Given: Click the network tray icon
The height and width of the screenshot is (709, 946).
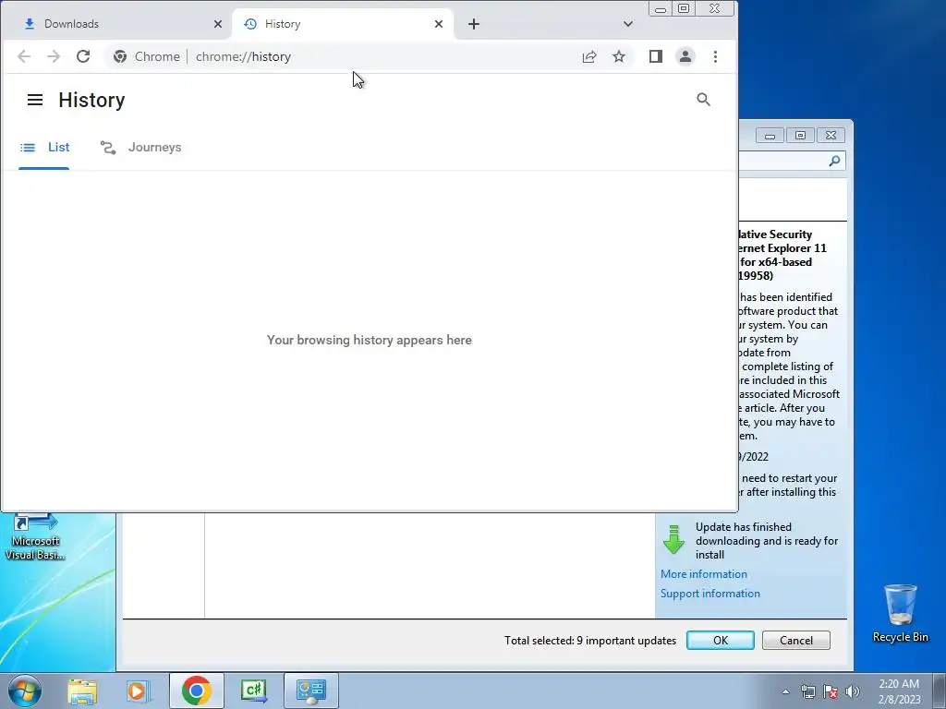Looking at the screenshot, I should (807, 691).
